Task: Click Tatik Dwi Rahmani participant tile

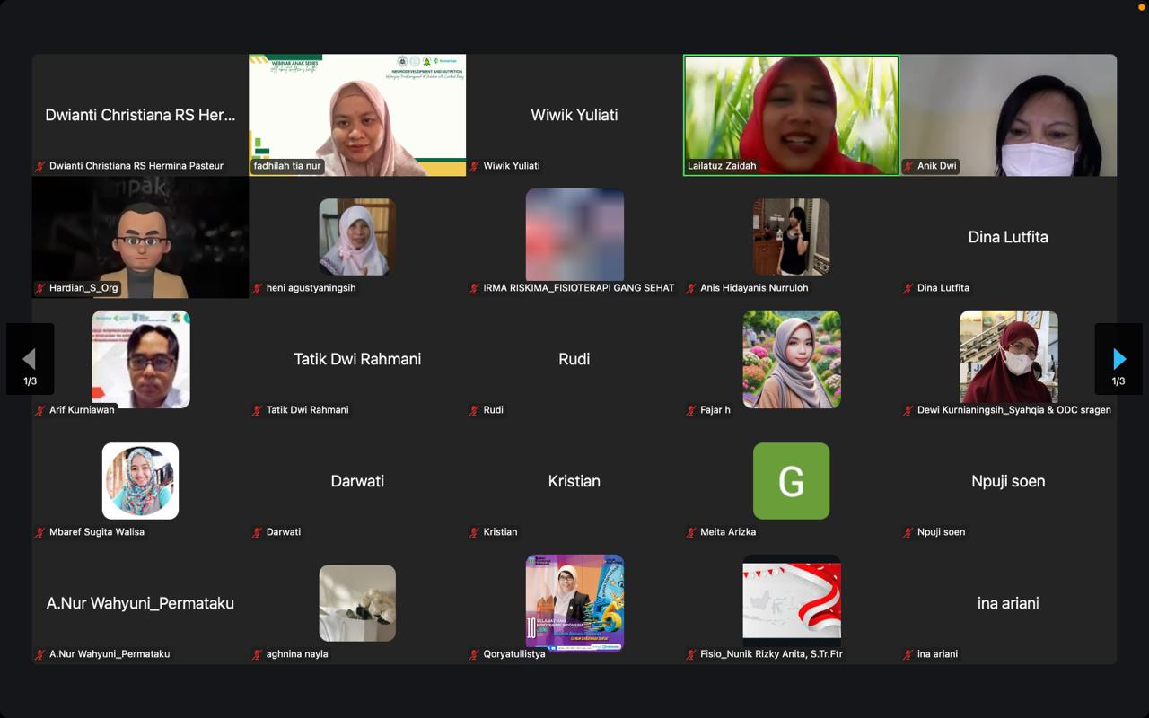Action: [357, 359]
